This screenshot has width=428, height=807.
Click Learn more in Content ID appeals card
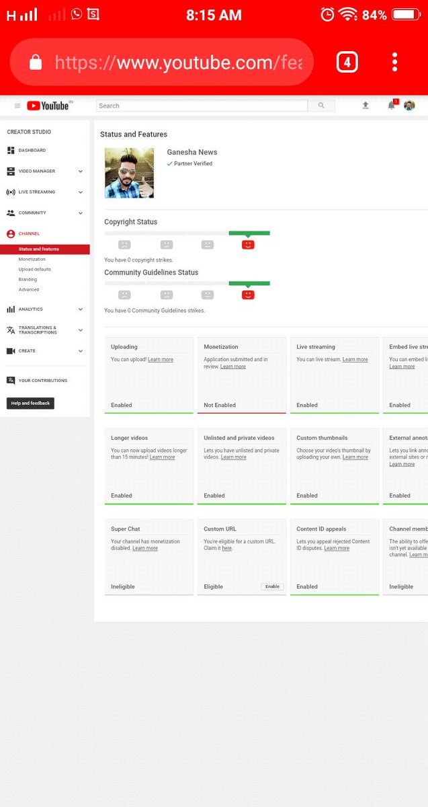click(x=337, y=548)
